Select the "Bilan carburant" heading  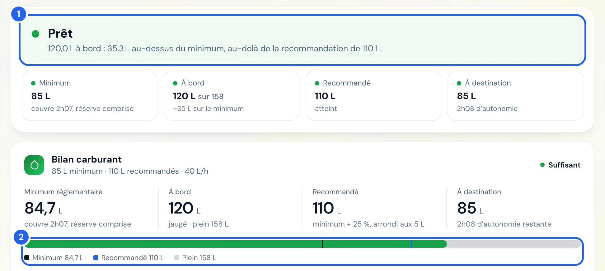pos(87,159)
